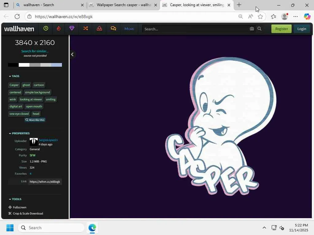The height and width of the screenshot is (235, 314).
Task: Open the Random shuffle icon
Action: tap(86, 28)
